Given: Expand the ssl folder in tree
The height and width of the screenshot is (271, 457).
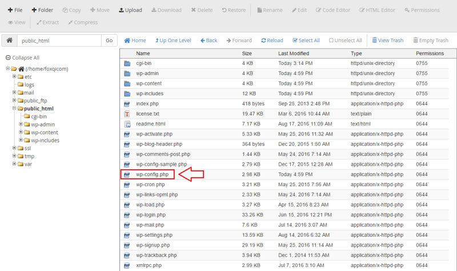Looking at the screenshot, I should click(x=14, y=148).
